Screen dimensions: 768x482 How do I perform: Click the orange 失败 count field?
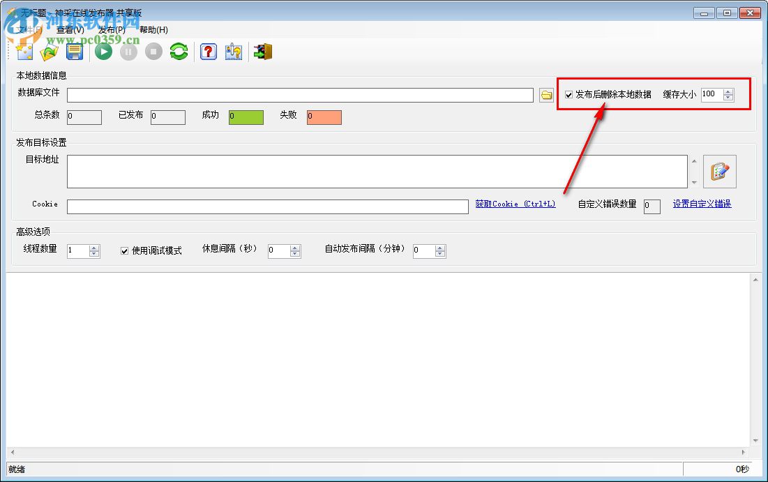point(324,117)
